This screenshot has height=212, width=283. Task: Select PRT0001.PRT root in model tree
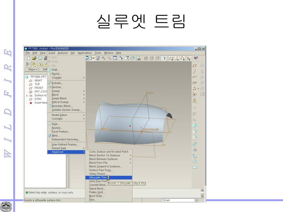[38, 77]
